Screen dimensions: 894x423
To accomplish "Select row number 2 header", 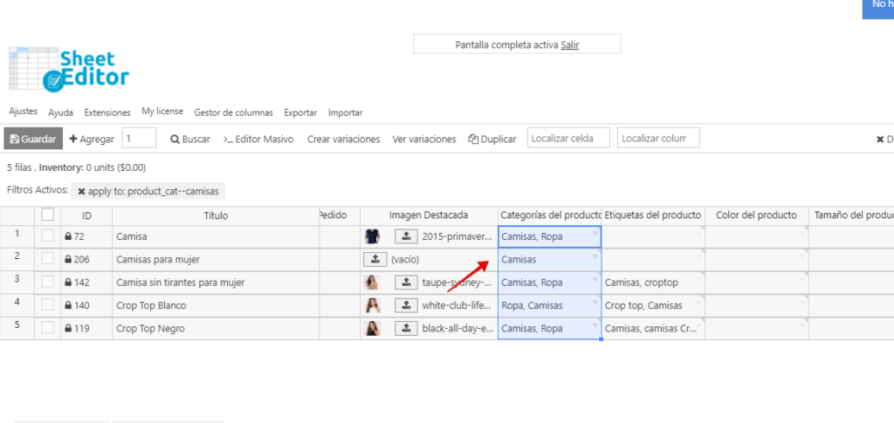I will (17, 259).
